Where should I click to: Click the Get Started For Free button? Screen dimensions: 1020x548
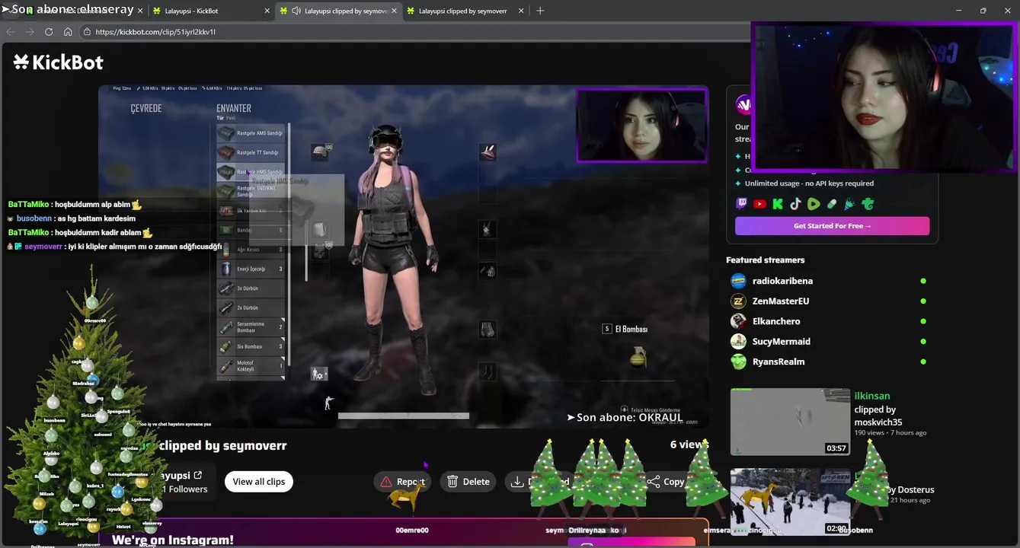coord(832,226)
